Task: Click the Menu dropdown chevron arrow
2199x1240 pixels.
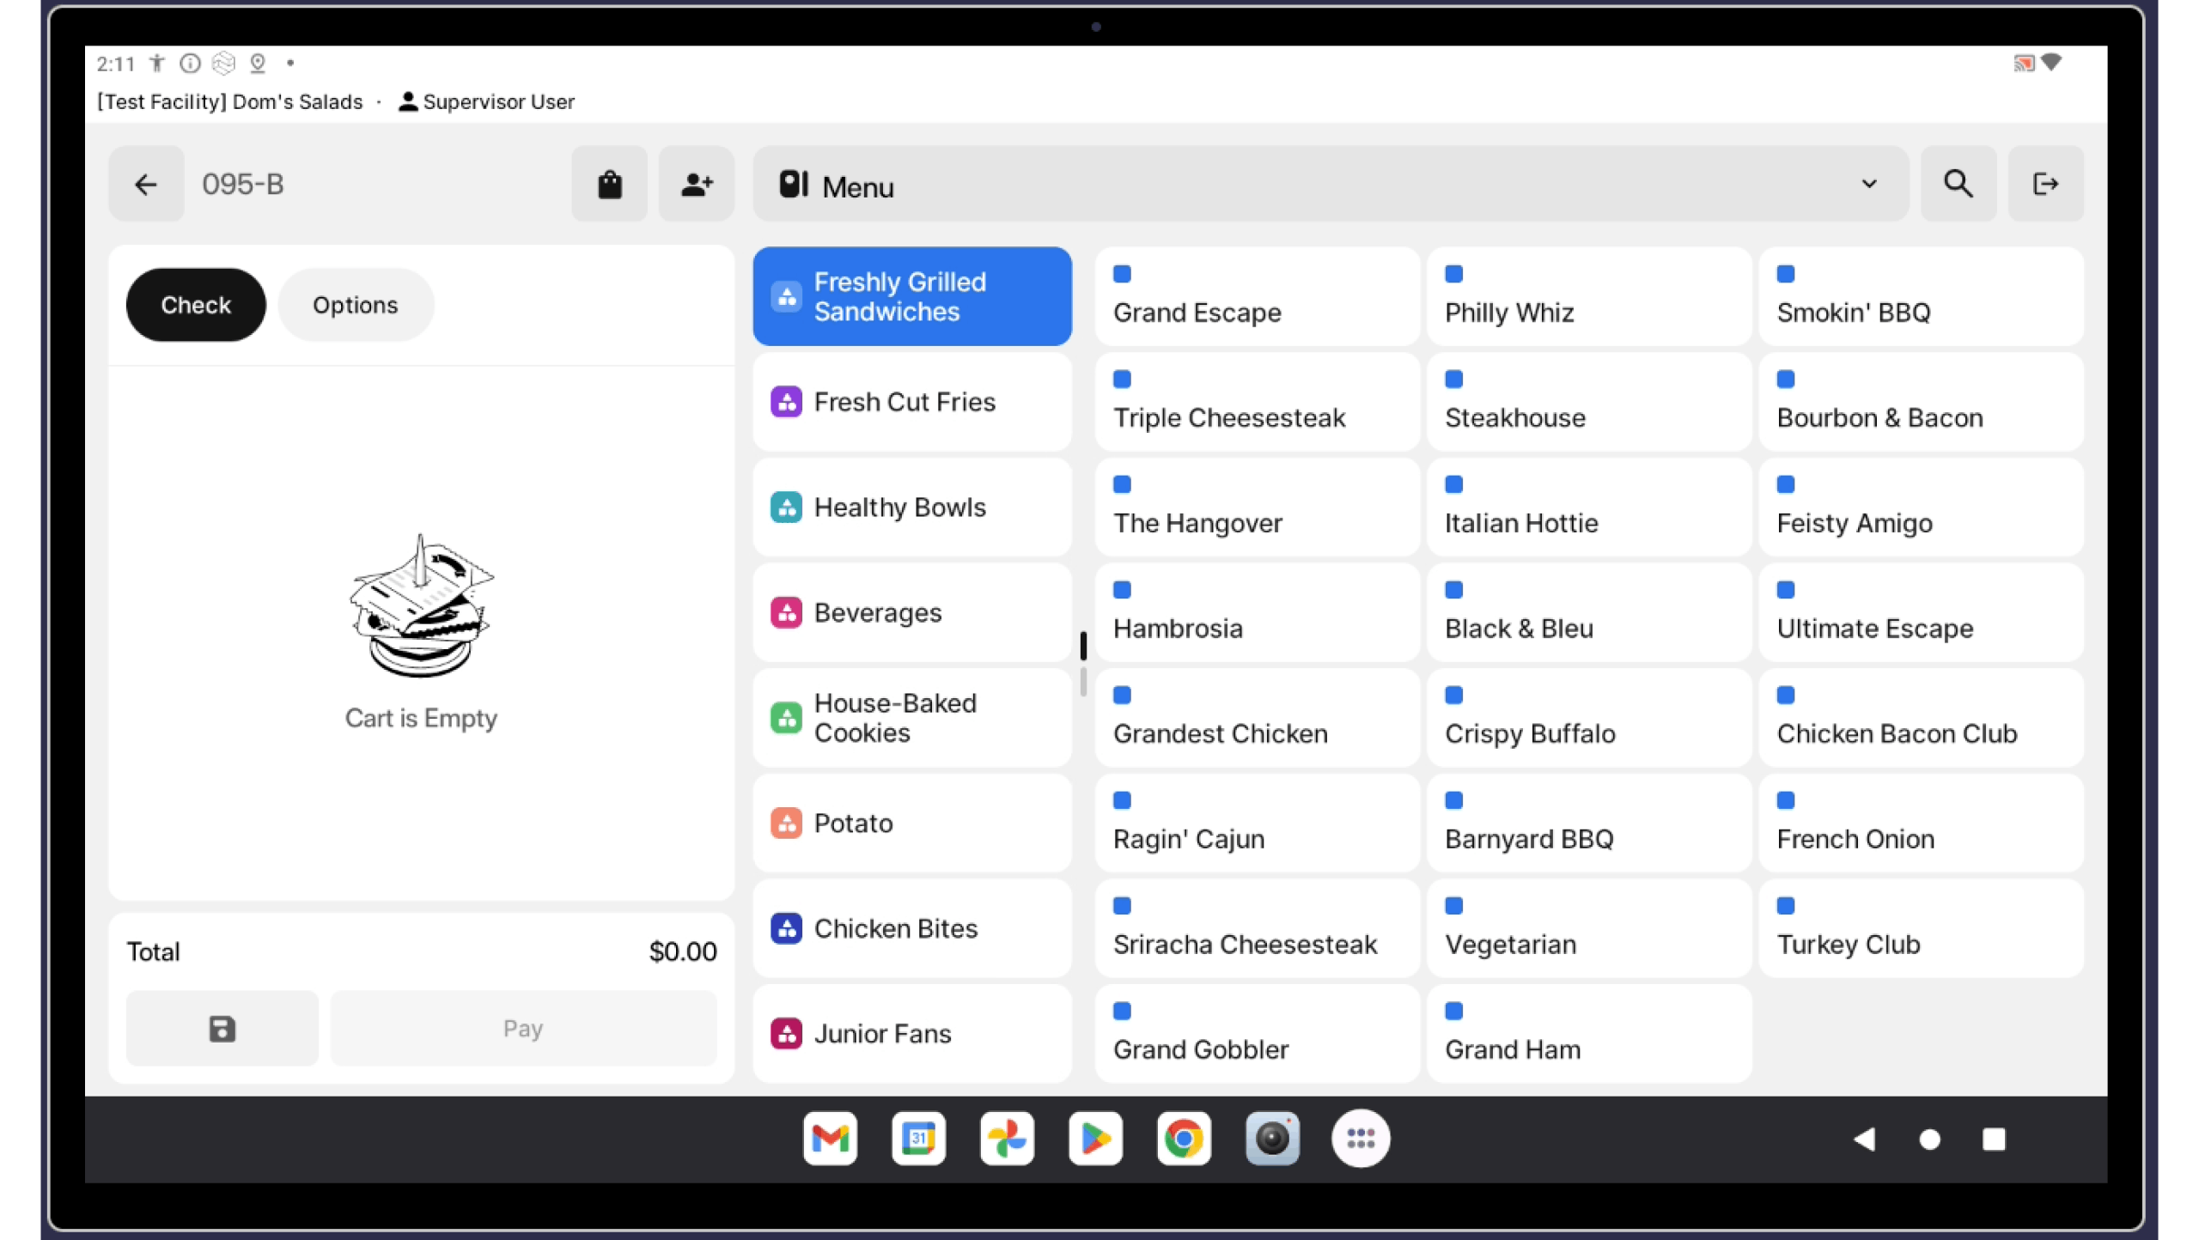Action: point(1868,184)
